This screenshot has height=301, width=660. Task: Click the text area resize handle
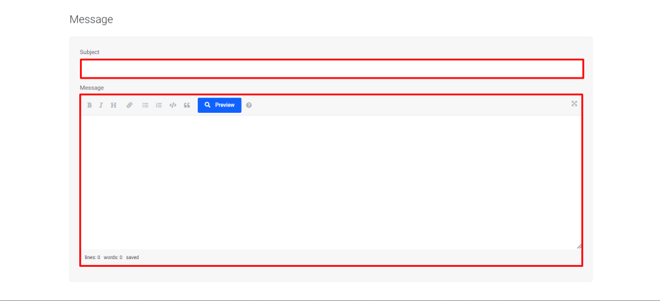pos(579,246)
